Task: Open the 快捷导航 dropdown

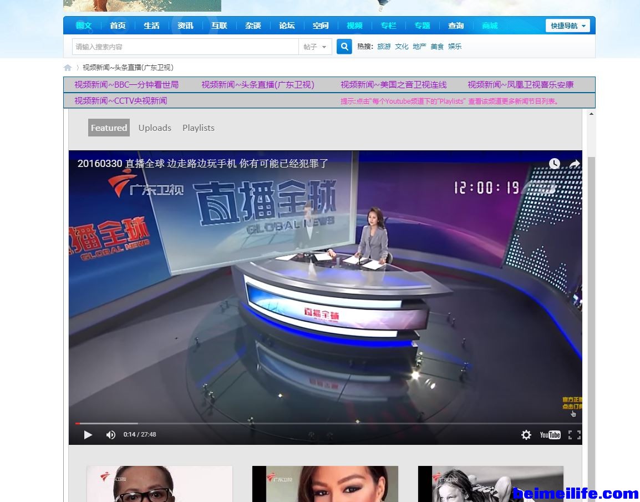Action: point(568,26)
